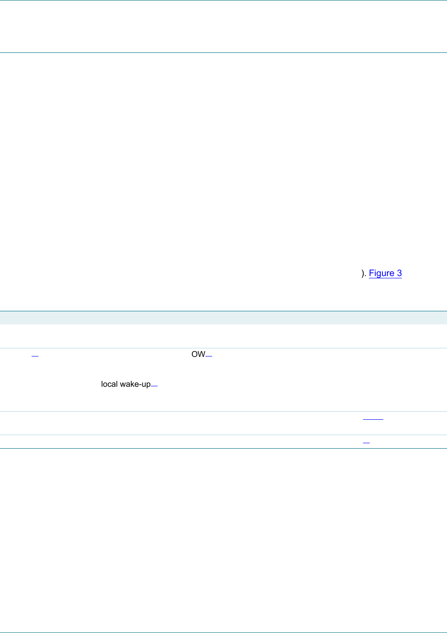Click the blank page area below the table
This screenshot has width=447, height=633.
tap(223, 538)
